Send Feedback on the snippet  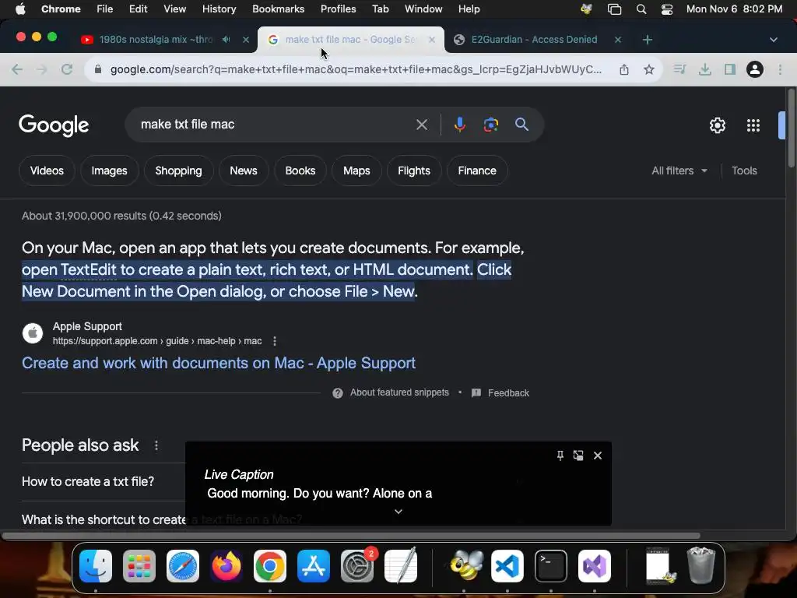pyautogui.click(x=500, y=393)
